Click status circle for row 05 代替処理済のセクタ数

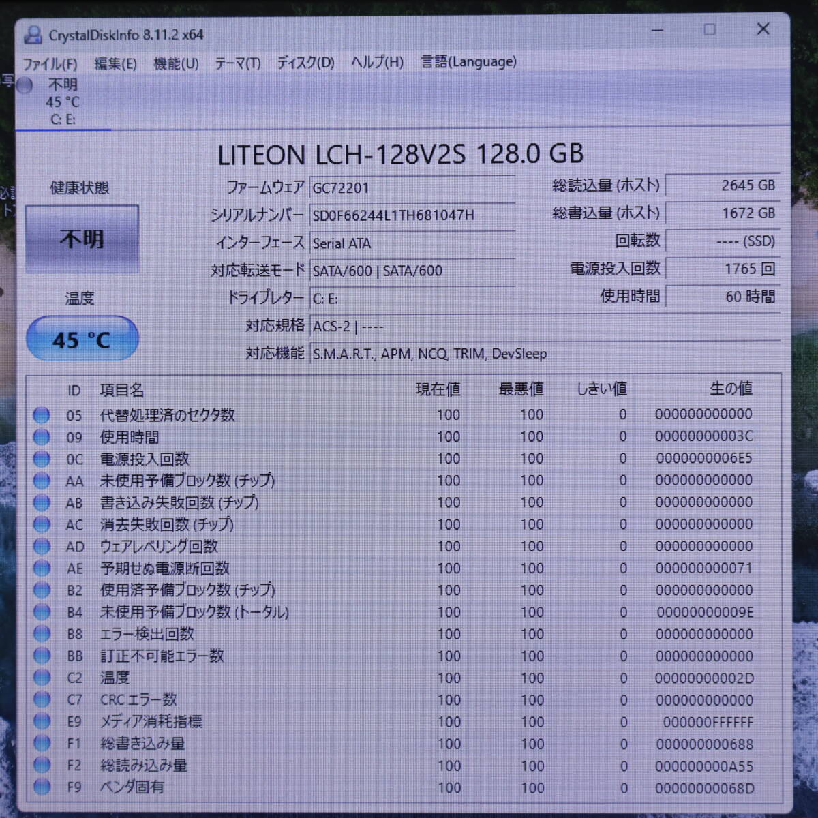(x=42, y=414)
